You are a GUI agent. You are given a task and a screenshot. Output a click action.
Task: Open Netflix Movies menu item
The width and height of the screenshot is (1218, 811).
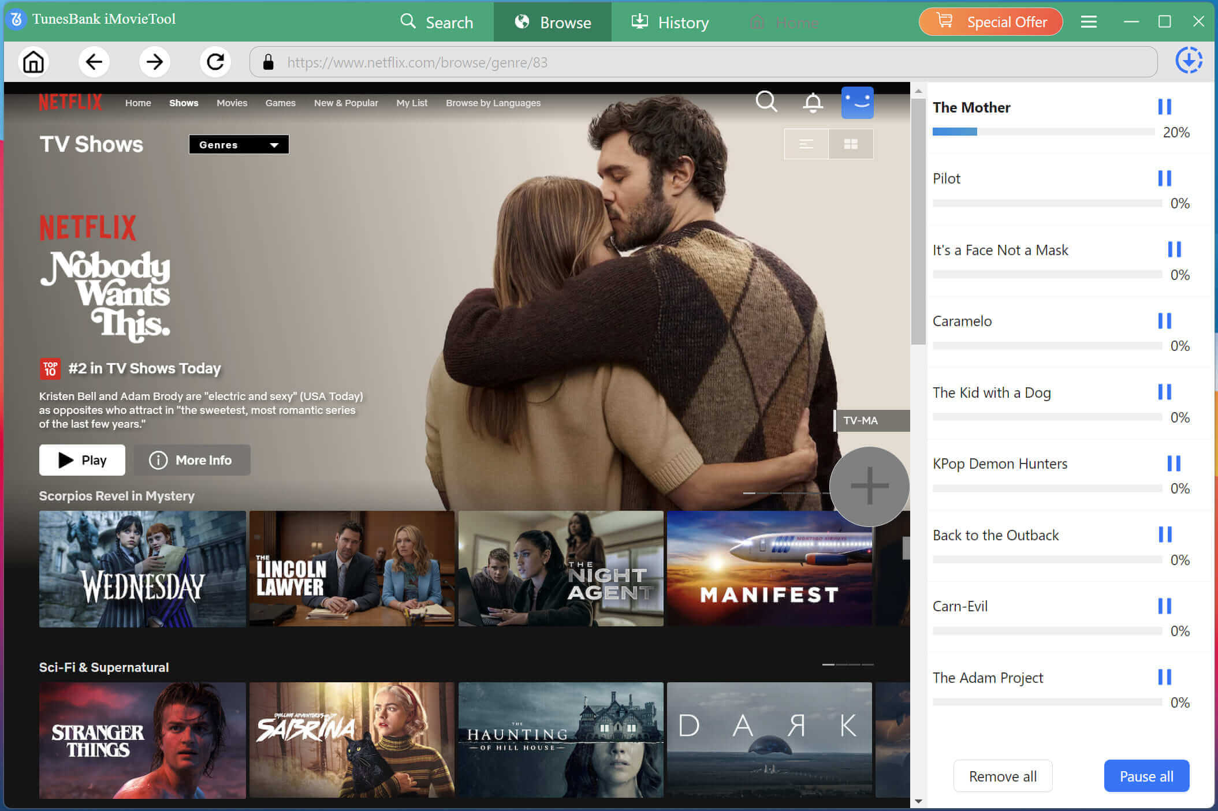point(232,103)
